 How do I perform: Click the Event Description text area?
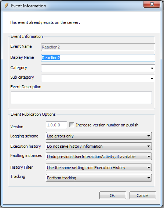(81, 97)
